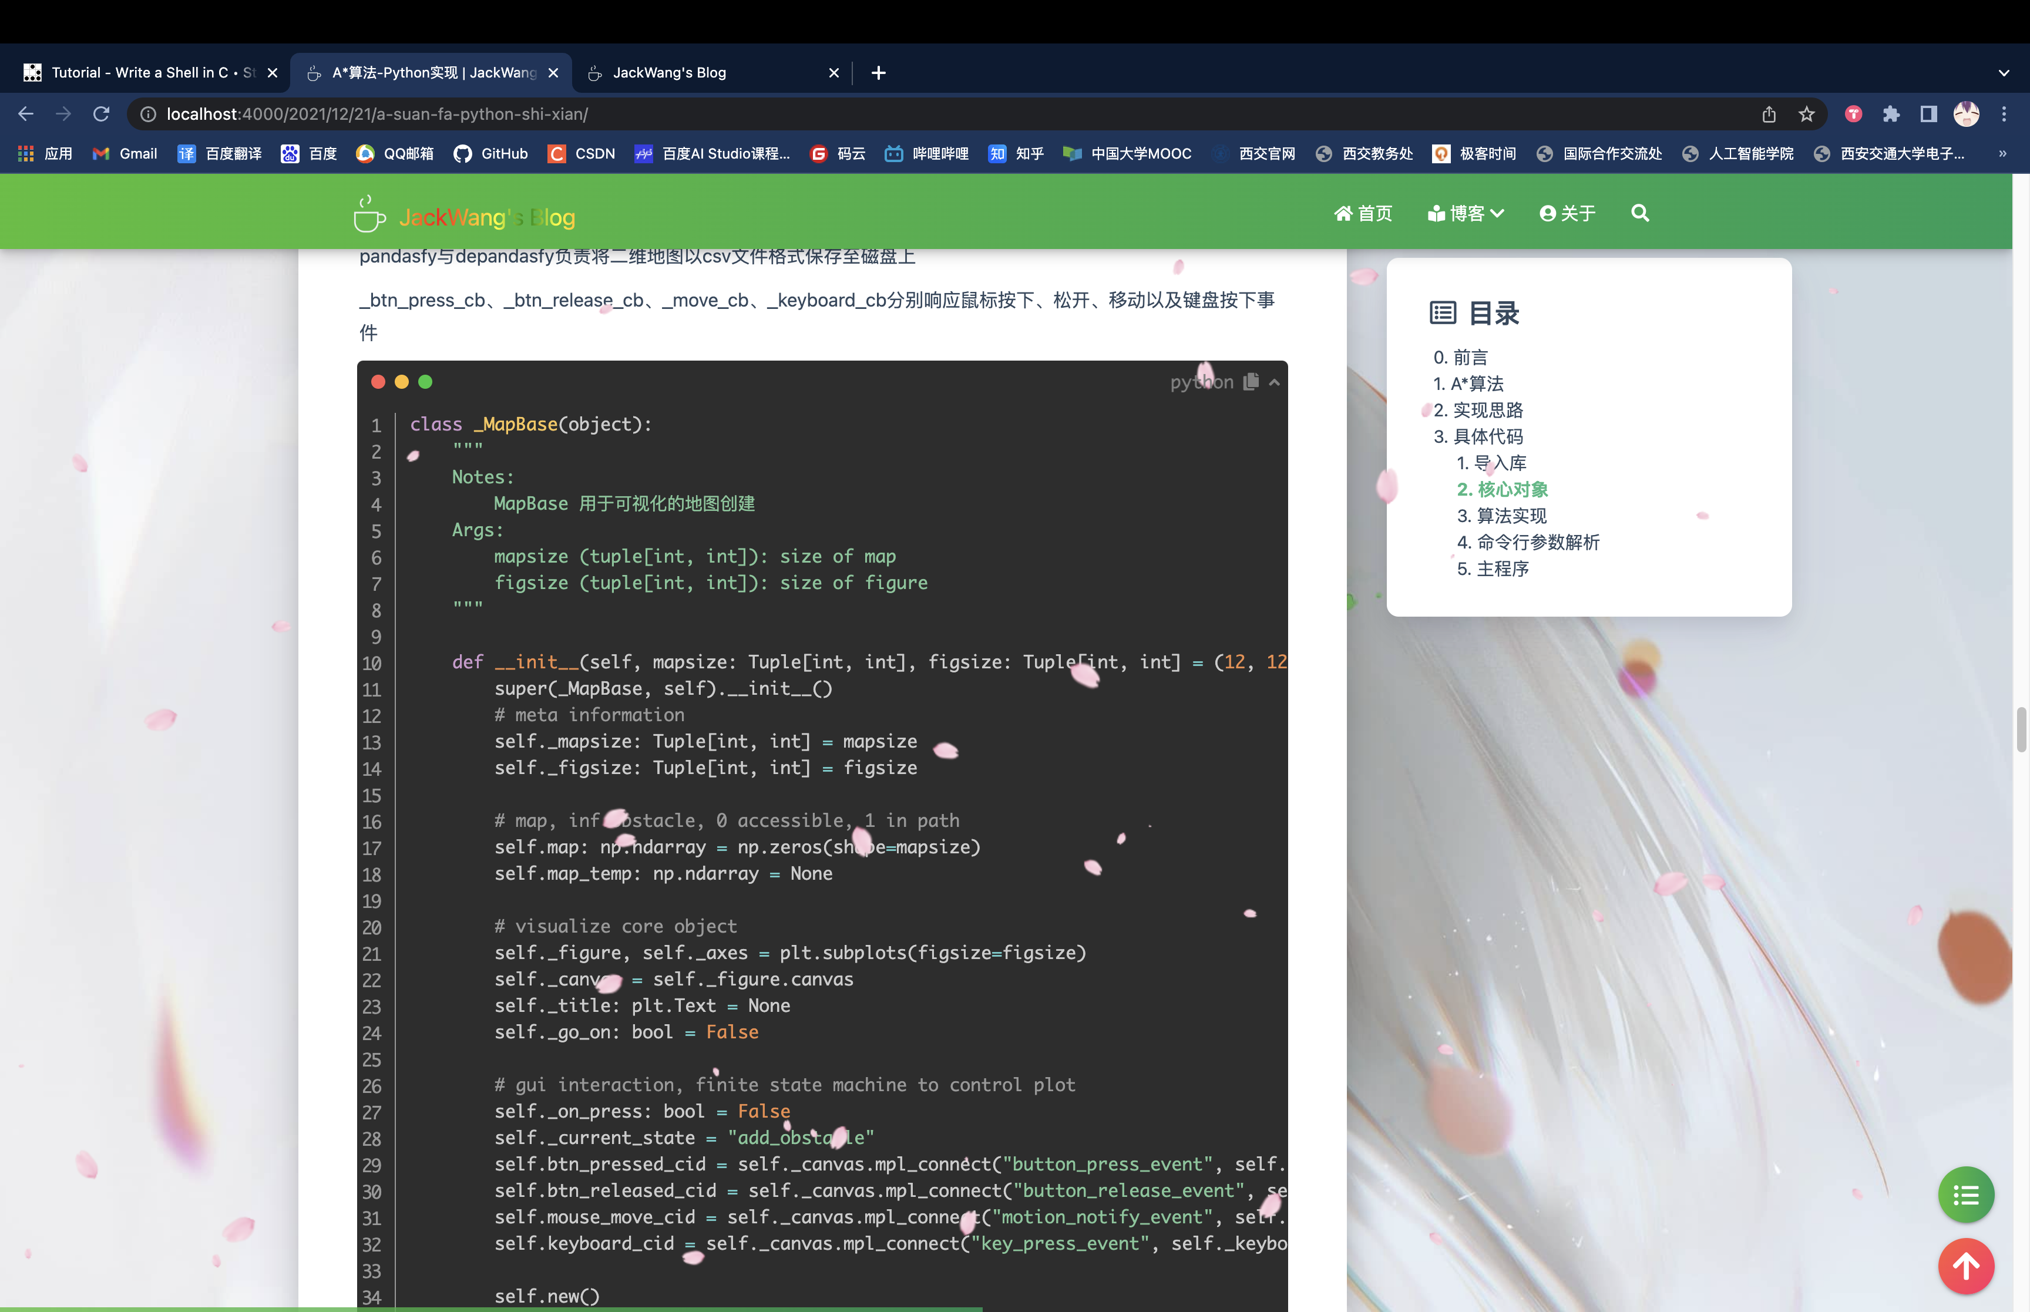Open the Chrome profile avatar
Viewport: 2030px width, 1312px height.
[x=1966, y=114]
